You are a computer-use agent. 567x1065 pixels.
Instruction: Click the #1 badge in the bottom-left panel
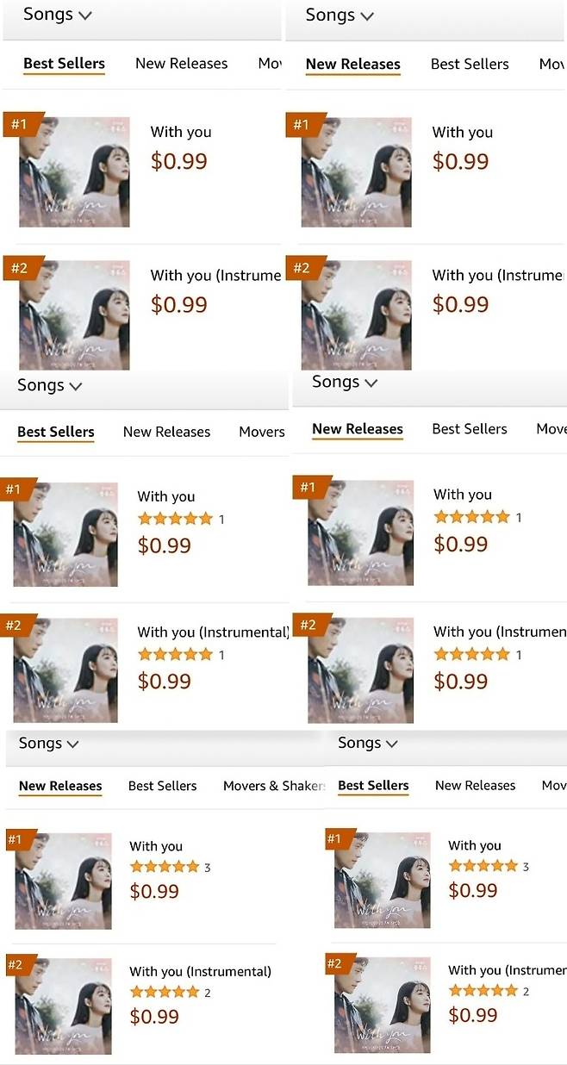[x=16, y=838]
